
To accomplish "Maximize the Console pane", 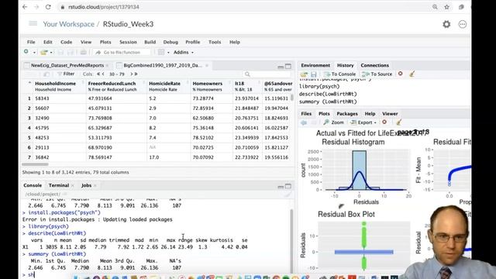I will 288,186.
